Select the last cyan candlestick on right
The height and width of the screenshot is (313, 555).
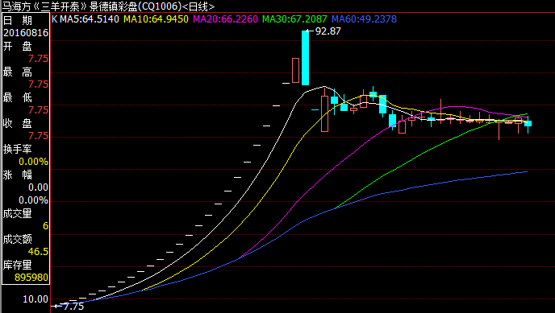528,123
